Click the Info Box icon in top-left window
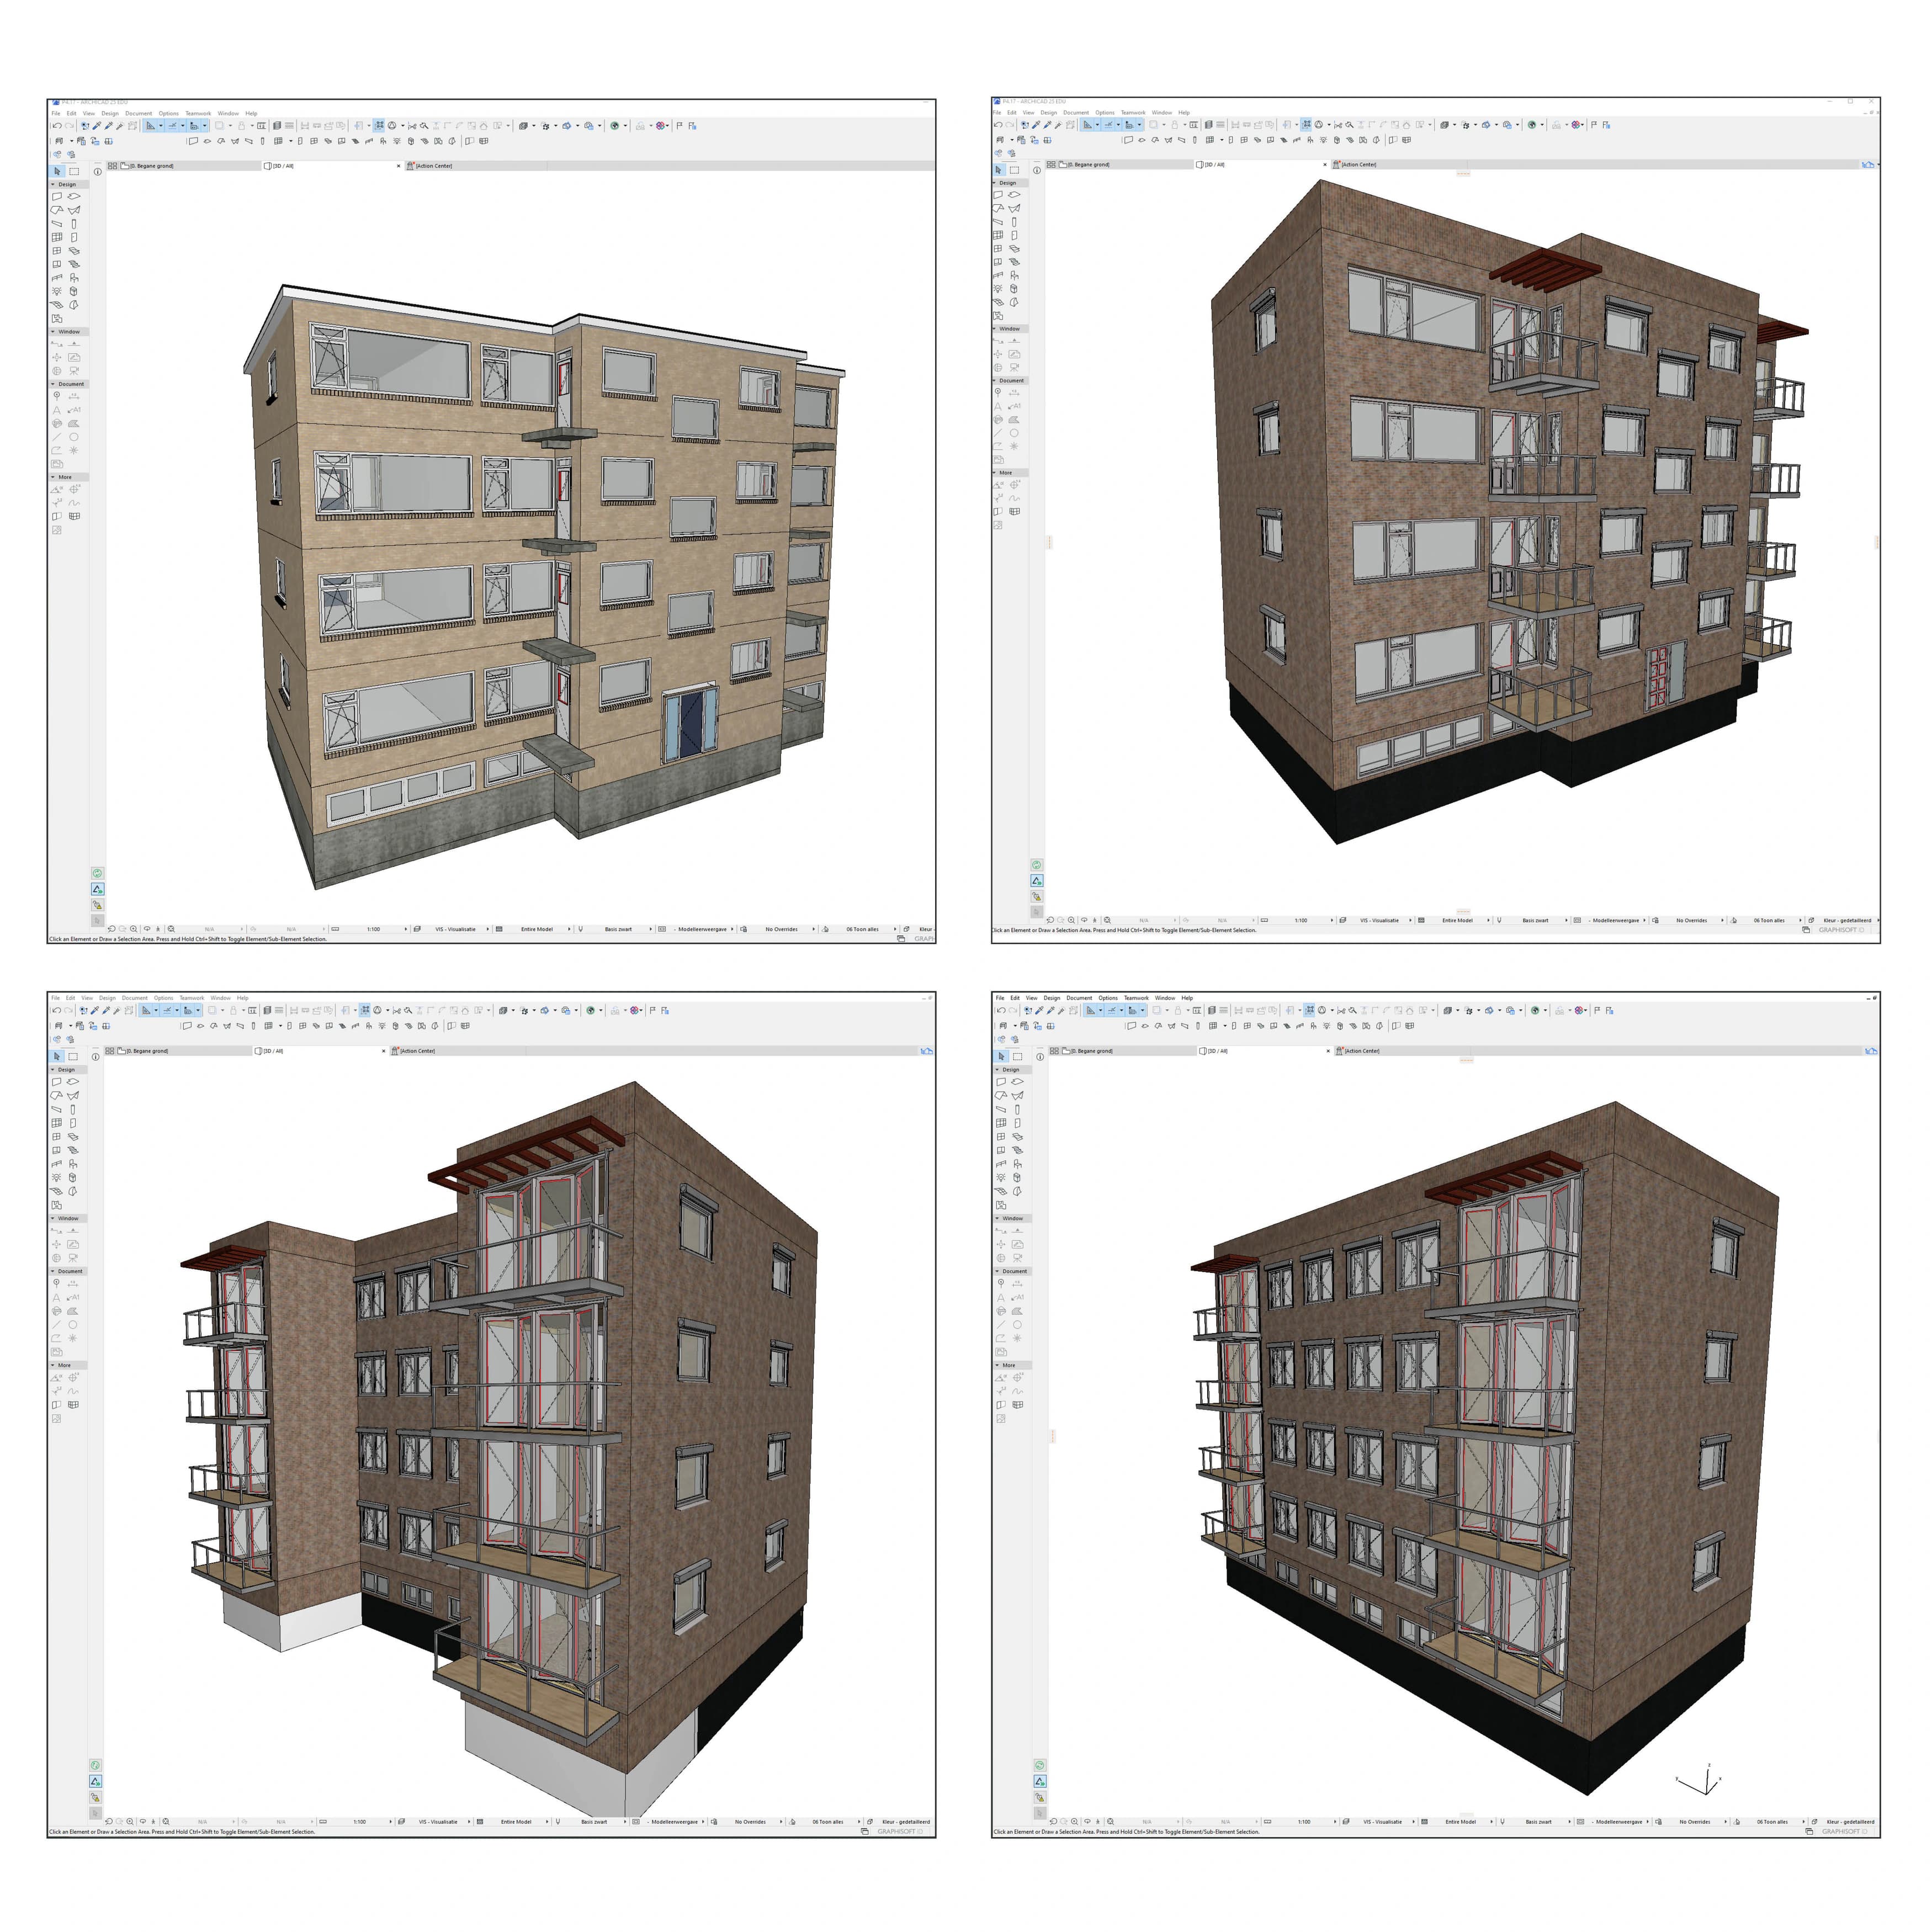The image size is (1932, 1932). coord(97,171)
